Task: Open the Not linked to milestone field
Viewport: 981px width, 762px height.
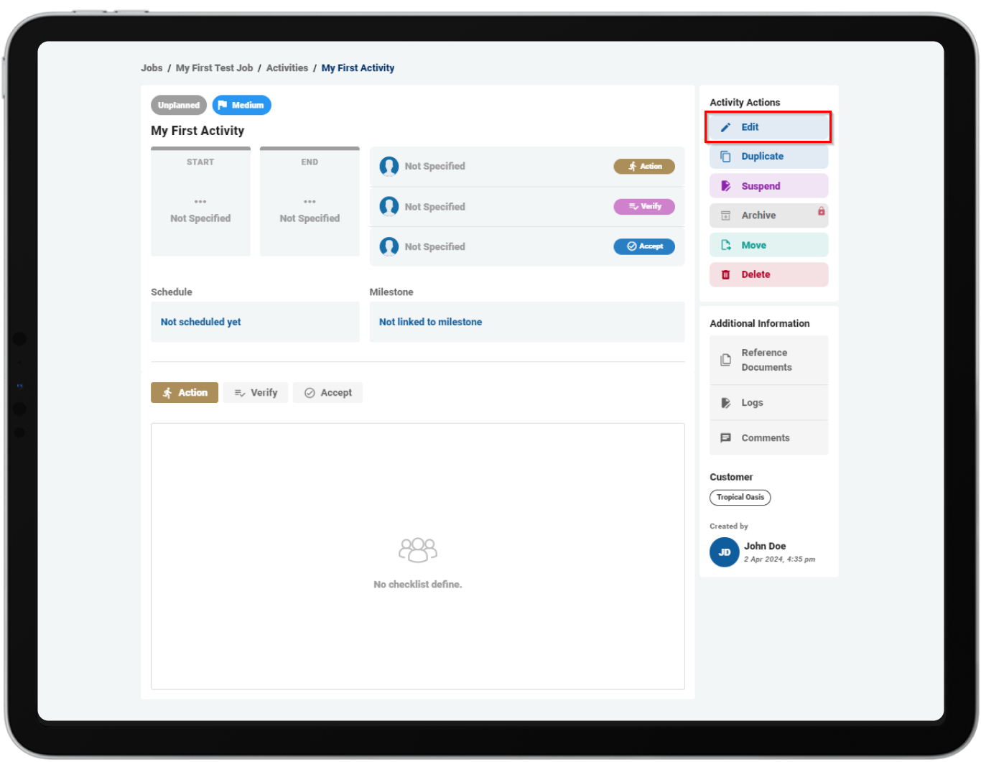Action: pyautogui.click(x=527, y=322)
